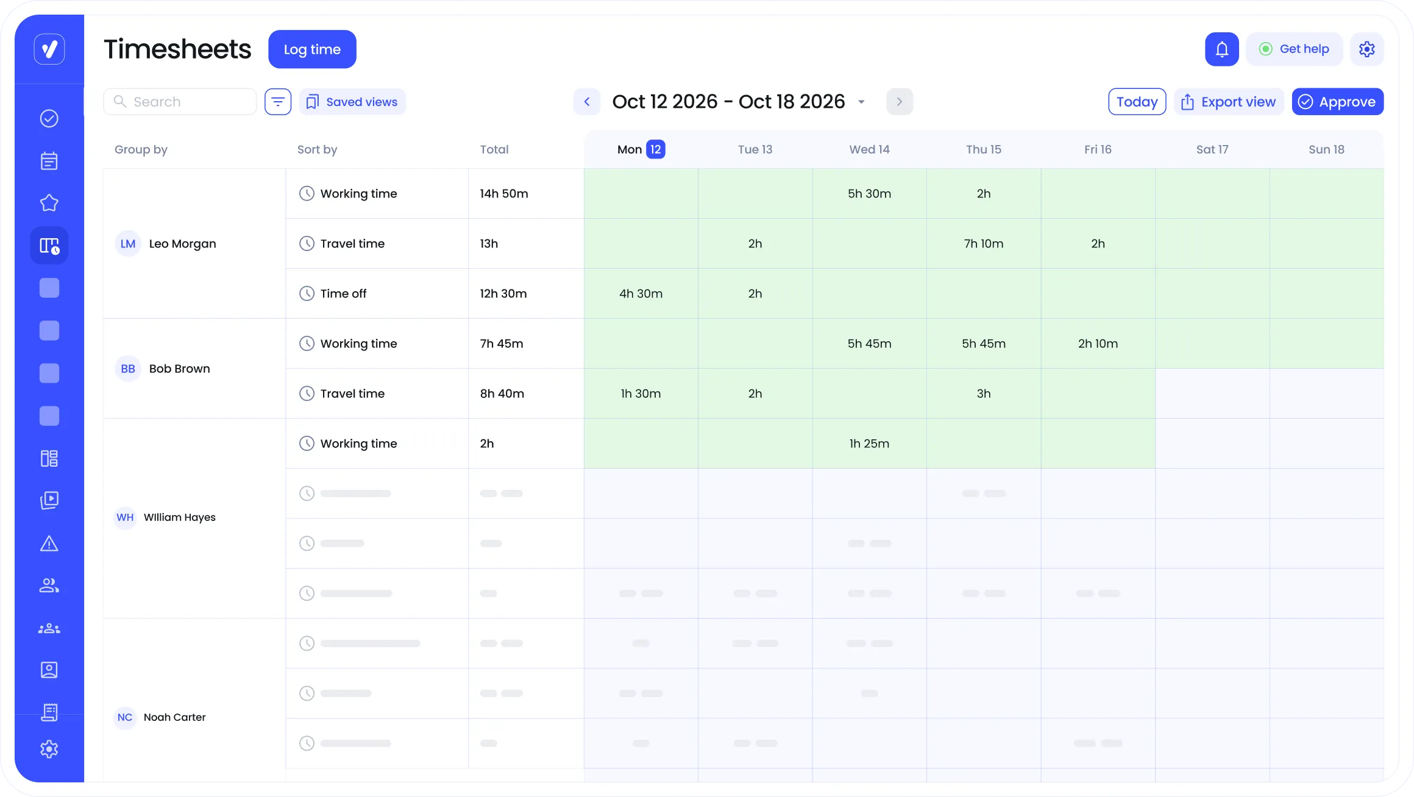Viewport: 1414px width, 797px height.
Task: Select the Mon 12 column header
Action: (641, 149)
